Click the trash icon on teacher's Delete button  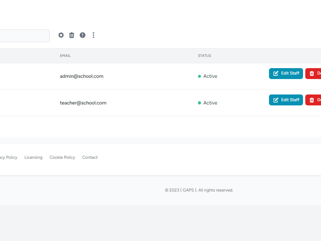click(312, 100)
